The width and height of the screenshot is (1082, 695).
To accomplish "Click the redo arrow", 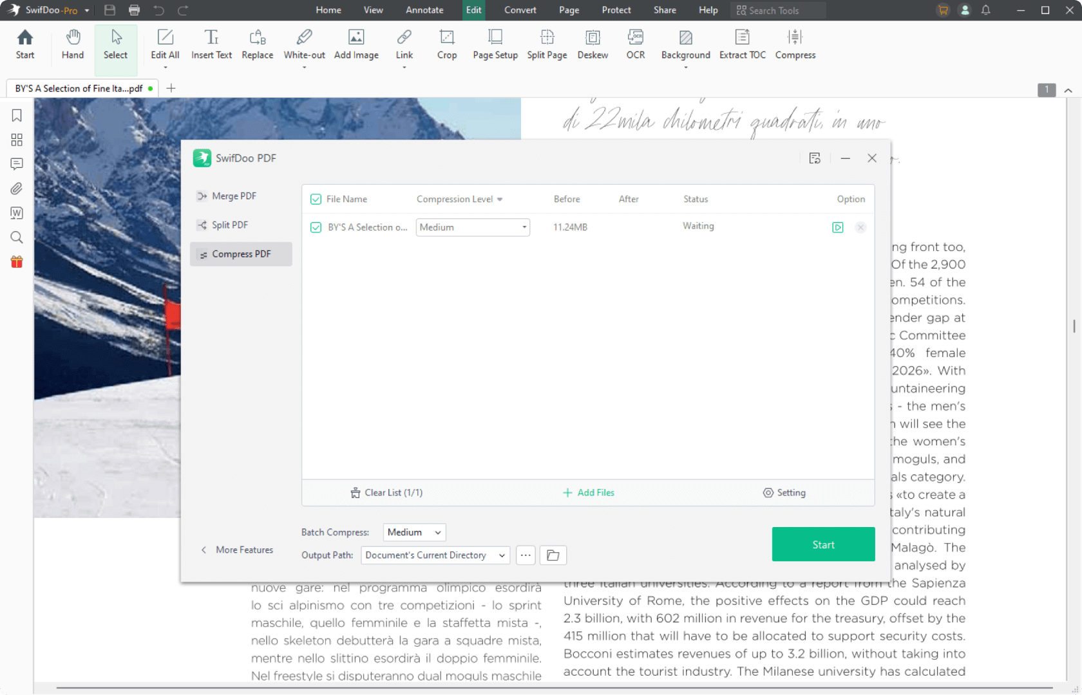I will click(183, 10).
